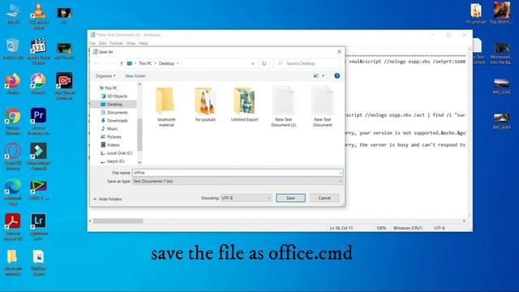
Task: Open the Firefox desktop shortcut
Action: tap(13, 84)
